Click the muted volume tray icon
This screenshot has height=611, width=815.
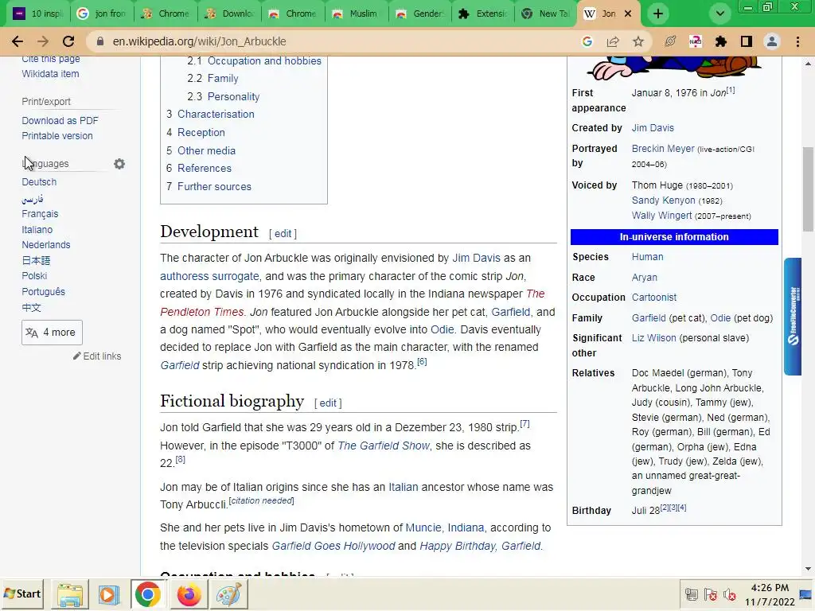tap(730, 594)
